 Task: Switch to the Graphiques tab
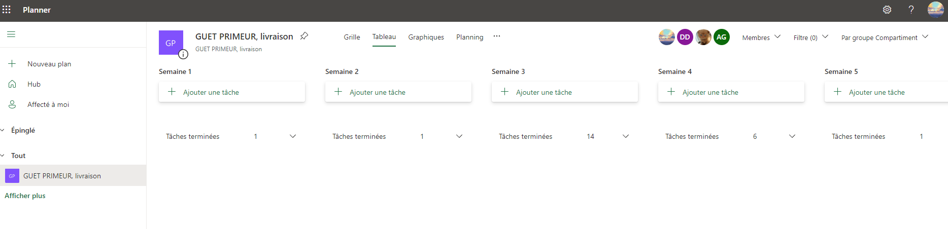pyautogui.click(x=426, y=37)
